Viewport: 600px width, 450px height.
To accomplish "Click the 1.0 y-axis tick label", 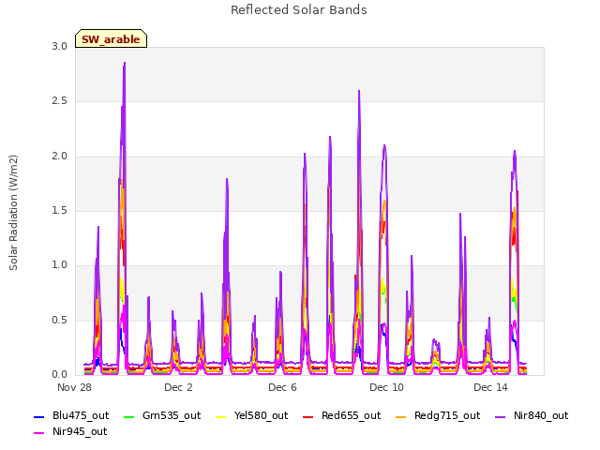I will [x=59, y=265].
